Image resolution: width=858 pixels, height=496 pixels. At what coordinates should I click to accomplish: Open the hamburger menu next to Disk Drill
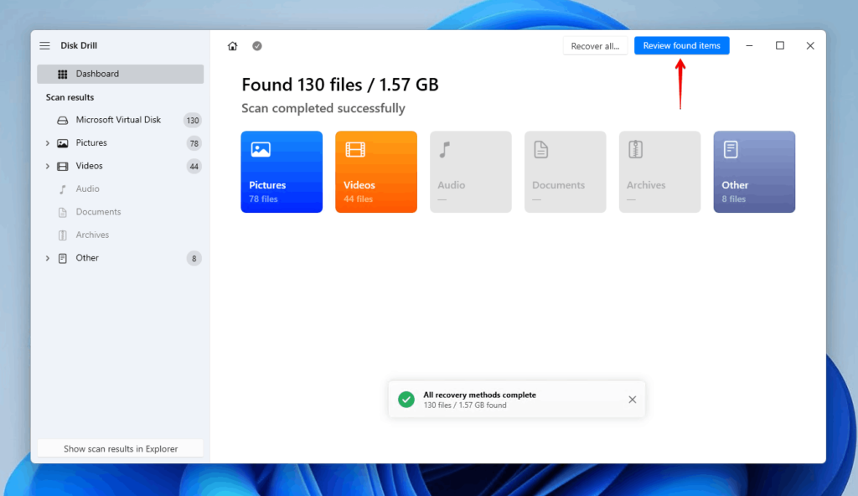[44, 45]
